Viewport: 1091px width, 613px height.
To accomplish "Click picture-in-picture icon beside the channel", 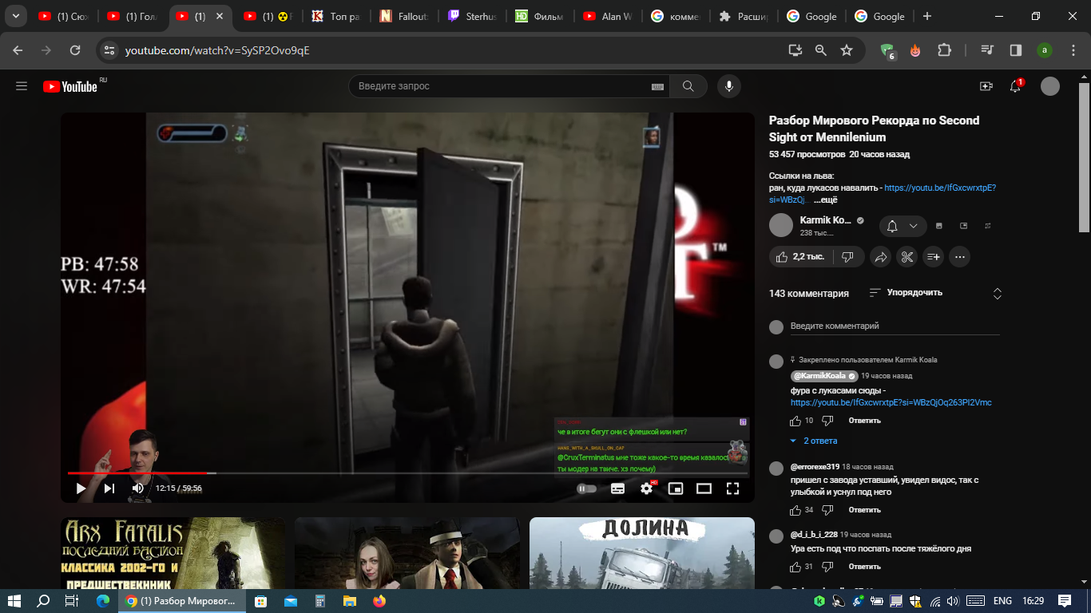I will coord(963,226).
